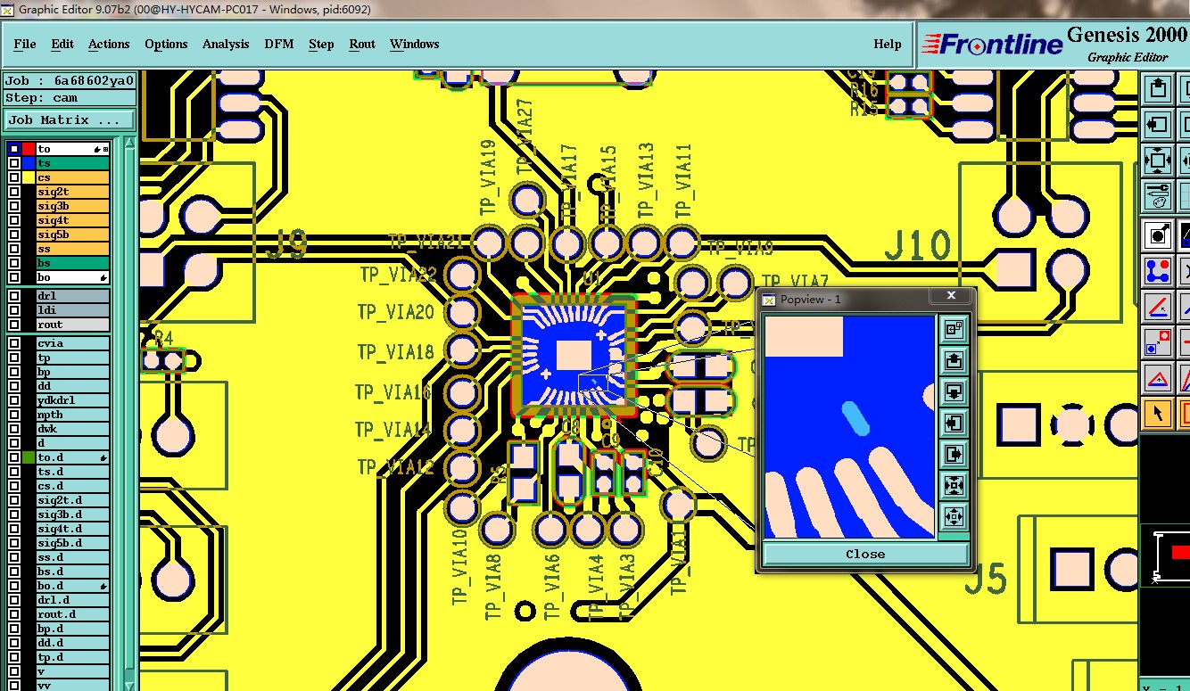
Task: Click the Job Matrix ... button
Action: point(70,119)
